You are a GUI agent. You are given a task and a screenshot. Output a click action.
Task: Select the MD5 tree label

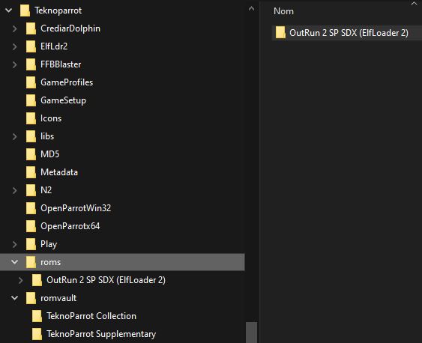click(49, 154)
